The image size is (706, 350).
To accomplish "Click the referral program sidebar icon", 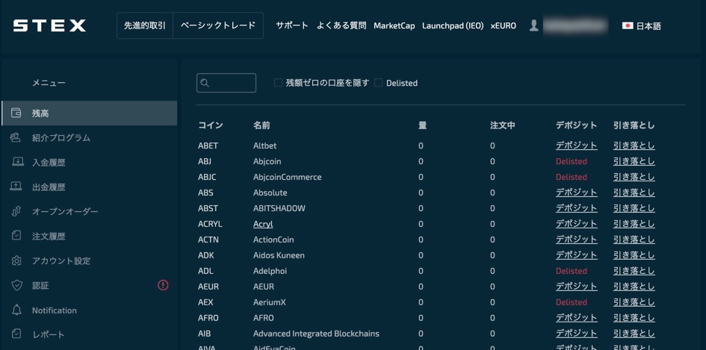I will [16, 137].
